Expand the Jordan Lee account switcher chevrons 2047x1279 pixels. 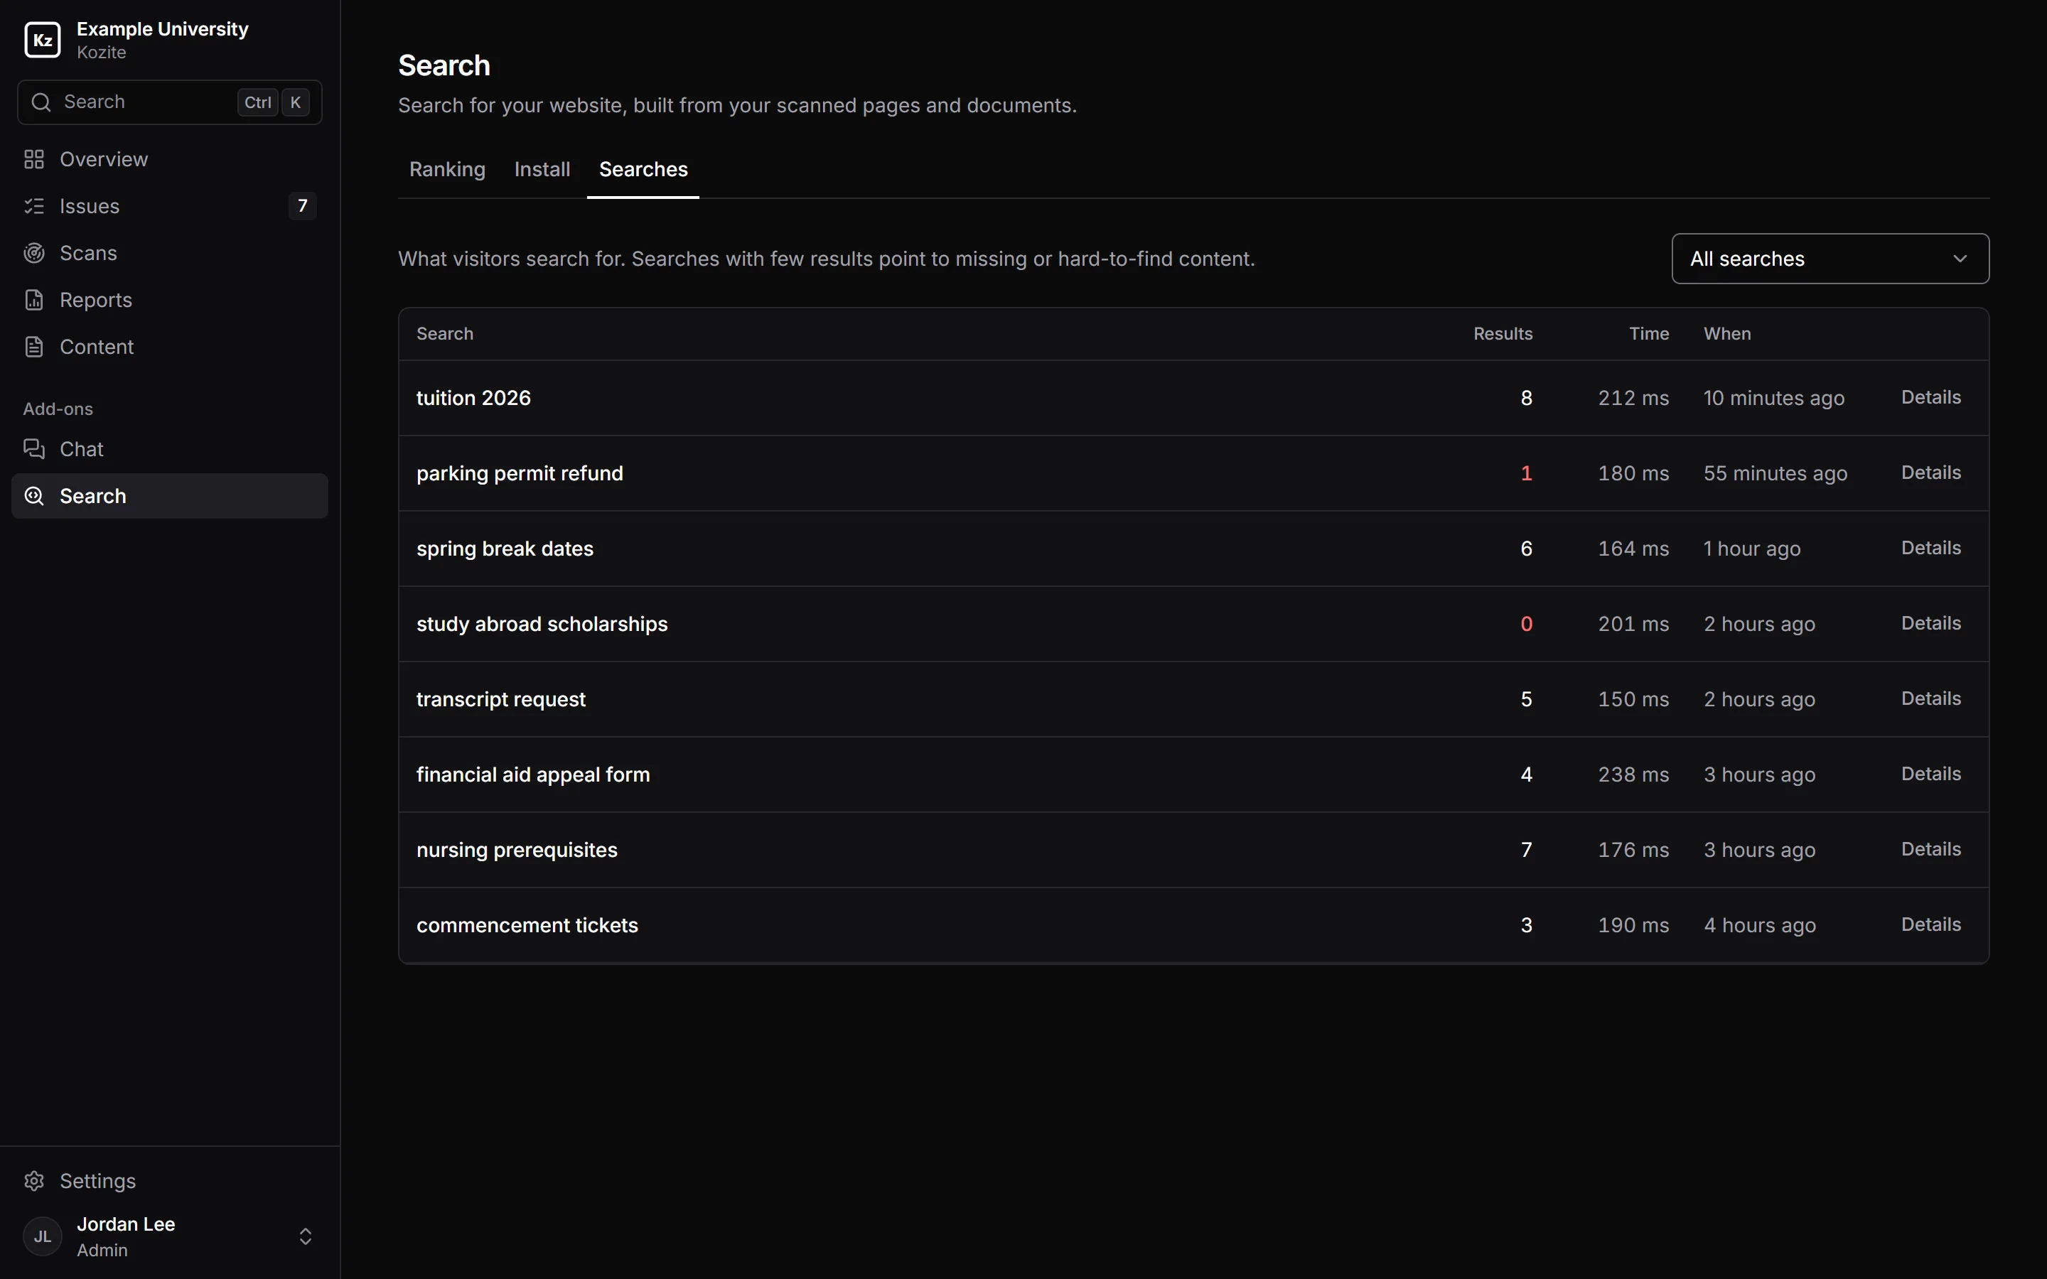[x=306, y=1236]
